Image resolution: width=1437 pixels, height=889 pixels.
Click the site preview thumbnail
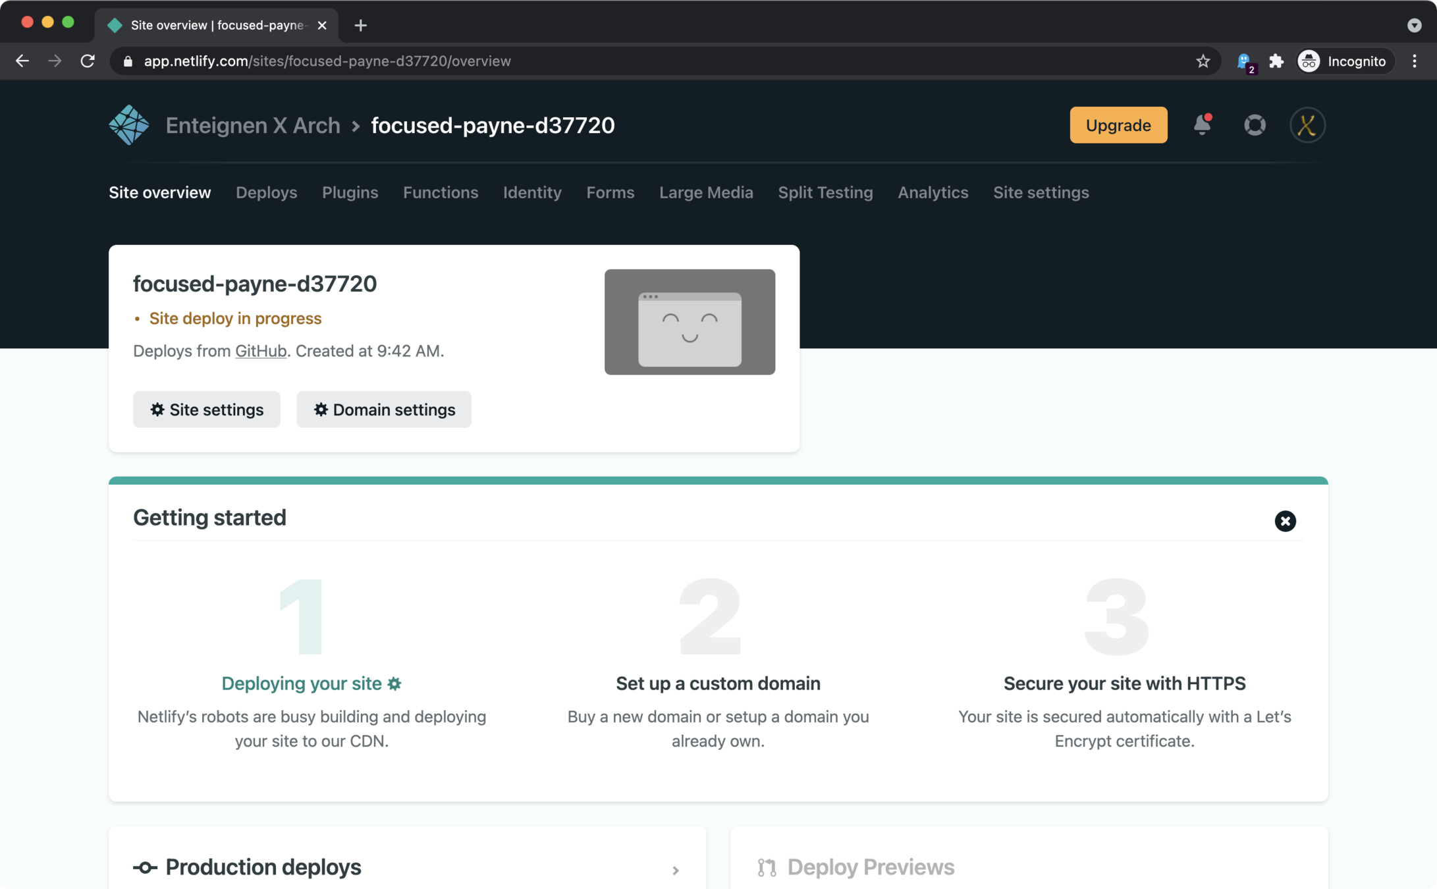tap(689, 322)
